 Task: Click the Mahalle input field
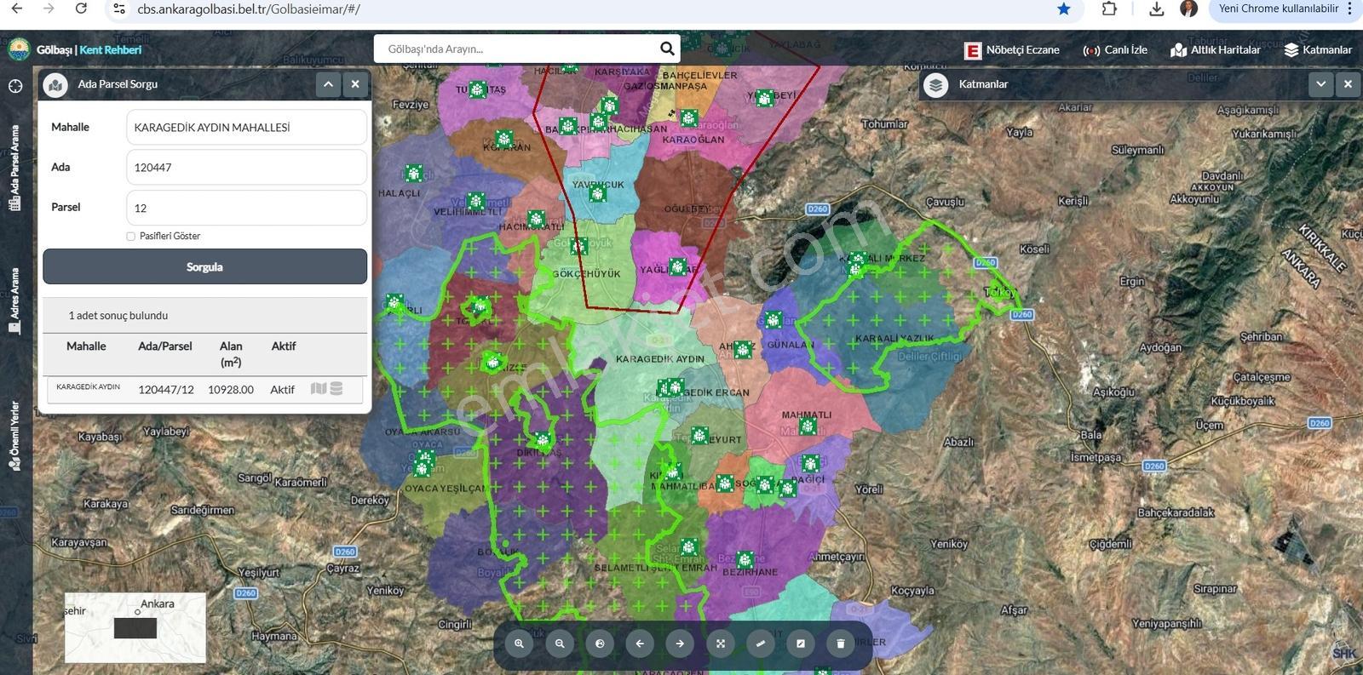(246, 127)
